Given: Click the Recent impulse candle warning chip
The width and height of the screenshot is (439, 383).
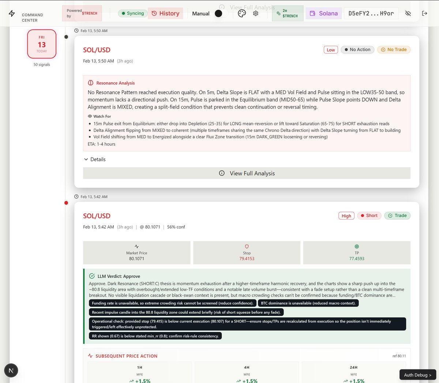Looking at the screenshot, I should 186,312.
